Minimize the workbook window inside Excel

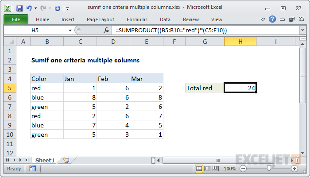click(283, 19)
